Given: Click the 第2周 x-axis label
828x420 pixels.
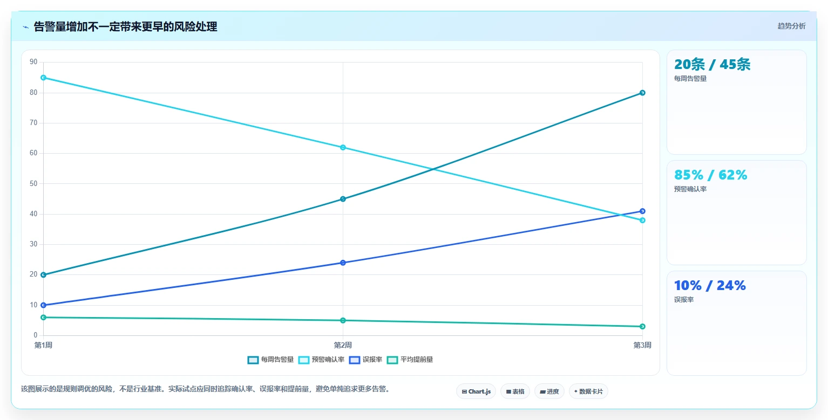Looking at the screenshot, I should pyautogui.click(x=343, y=345).
